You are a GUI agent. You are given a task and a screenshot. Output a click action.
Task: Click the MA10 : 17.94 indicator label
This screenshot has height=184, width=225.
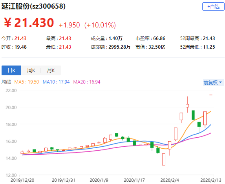(56, 82)
